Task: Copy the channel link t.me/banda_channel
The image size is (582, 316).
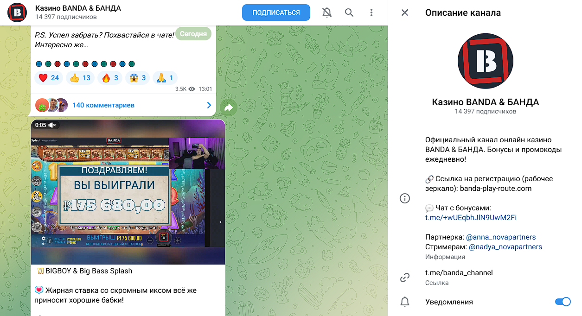Action: (x=459, y=273)
